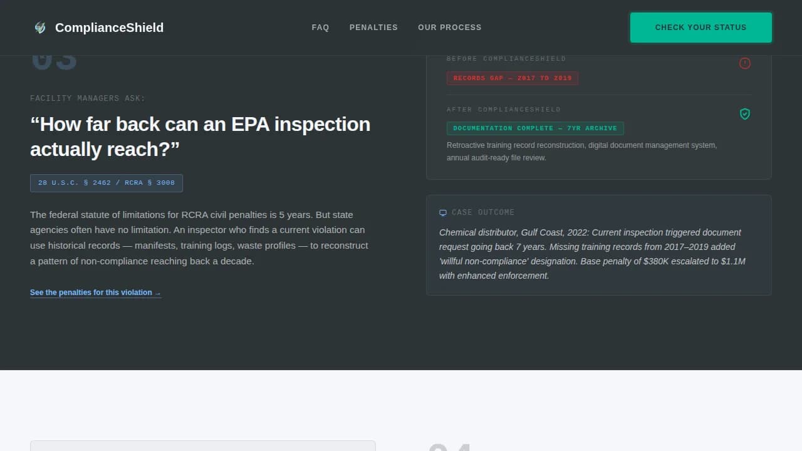The height and width of the screenshot is (451, 802).
Task: Follow 'See the penalties for this violation' link
Action: tap(95, 293)
